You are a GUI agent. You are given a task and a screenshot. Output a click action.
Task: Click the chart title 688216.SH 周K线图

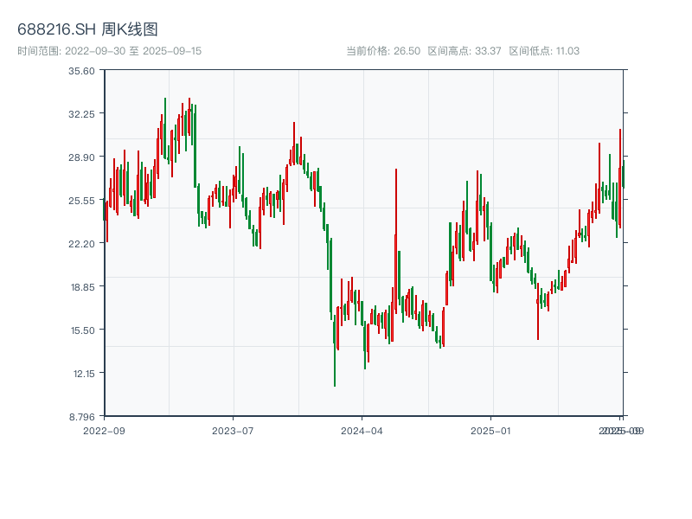(x=87, y=29)
